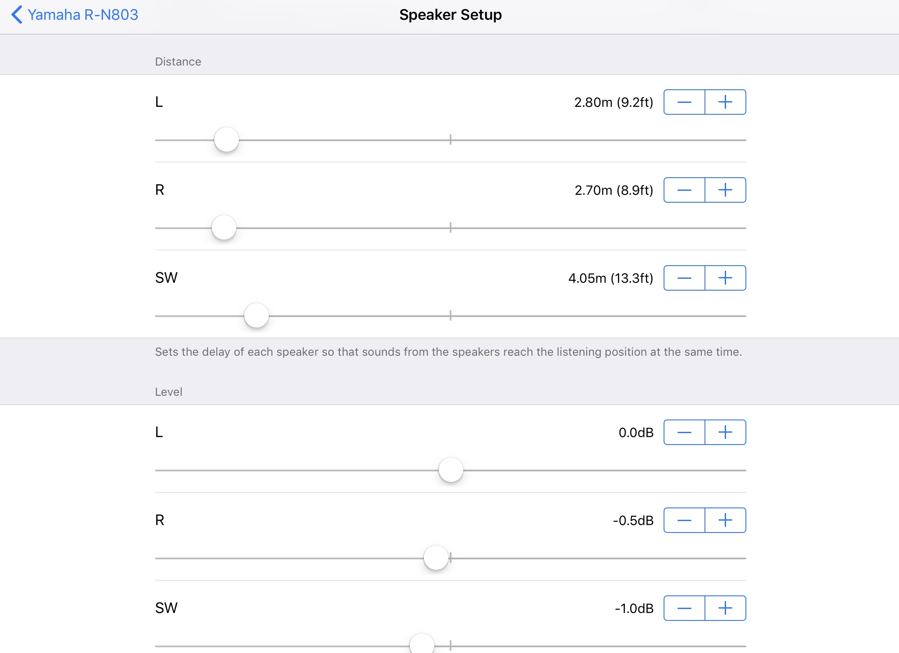This screenshot has height=653, width=899.
Task: Lower Level L with minus button
Action: [x=684, y=432]
